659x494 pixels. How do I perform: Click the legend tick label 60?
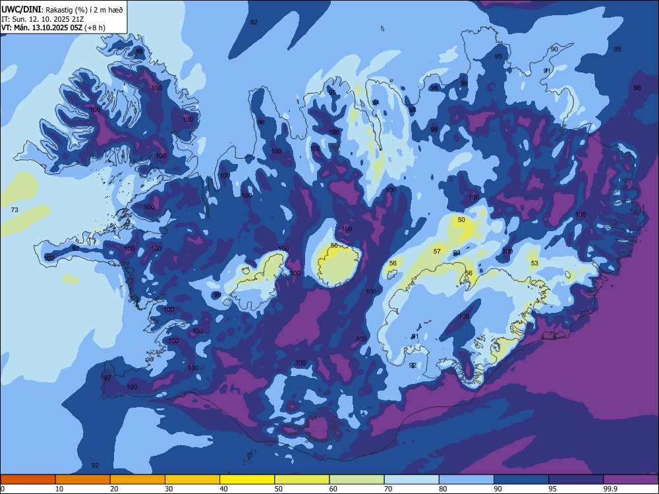point(333,489)
